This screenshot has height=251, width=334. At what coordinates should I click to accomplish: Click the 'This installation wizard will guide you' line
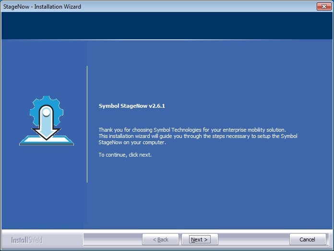pyautogui.click(x=198, y=136)
